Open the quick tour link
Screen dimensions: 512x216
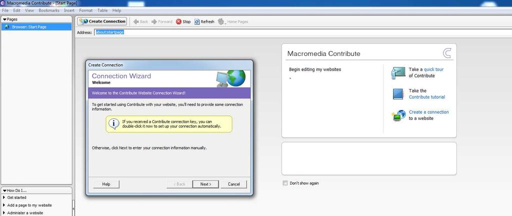(x=433, y=69)
